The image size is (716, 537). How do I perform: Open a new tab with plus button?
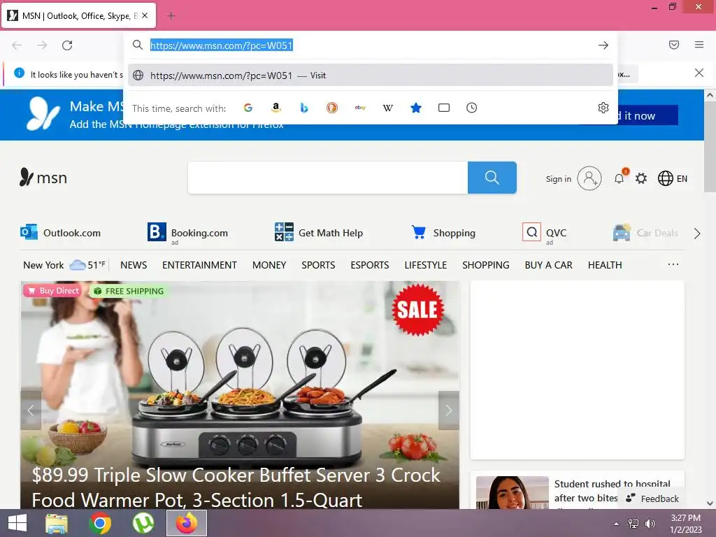171,16
